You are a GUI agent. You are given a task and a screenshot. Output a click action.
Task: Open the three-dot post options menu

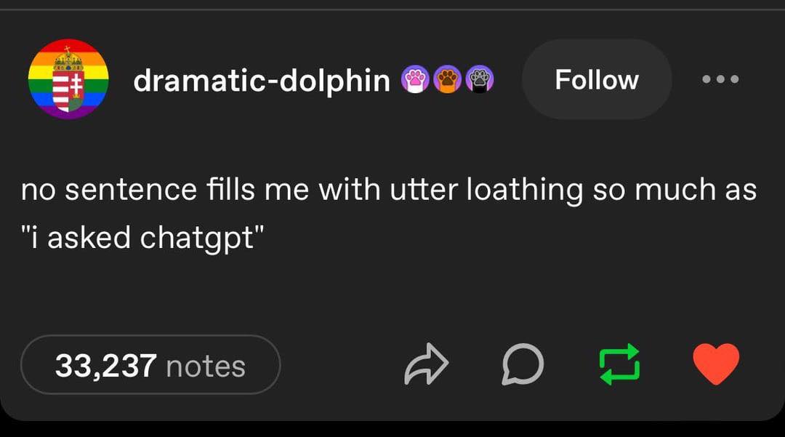click(x=720, y=79)
